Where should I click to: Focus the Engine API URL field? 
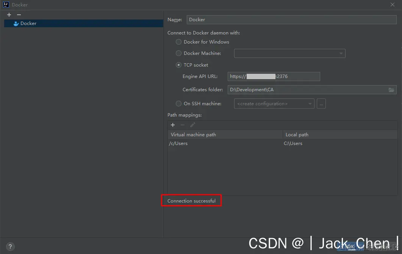(x=274, y=76)
